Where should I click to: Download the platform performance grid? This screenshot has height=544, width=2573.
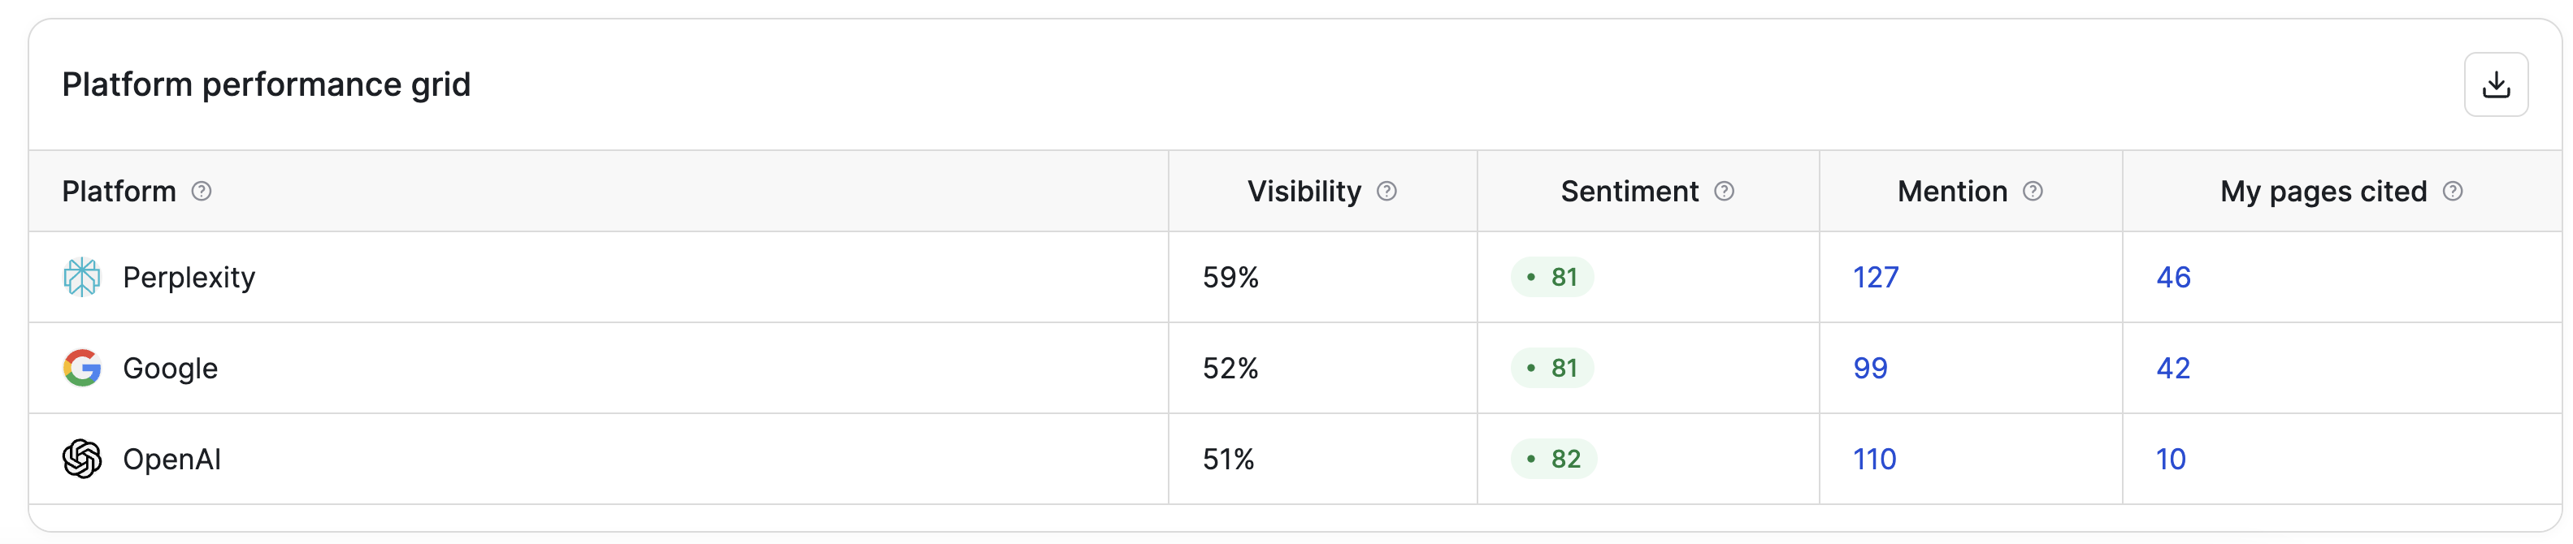pyautogui.click(x=2495, y=84)
